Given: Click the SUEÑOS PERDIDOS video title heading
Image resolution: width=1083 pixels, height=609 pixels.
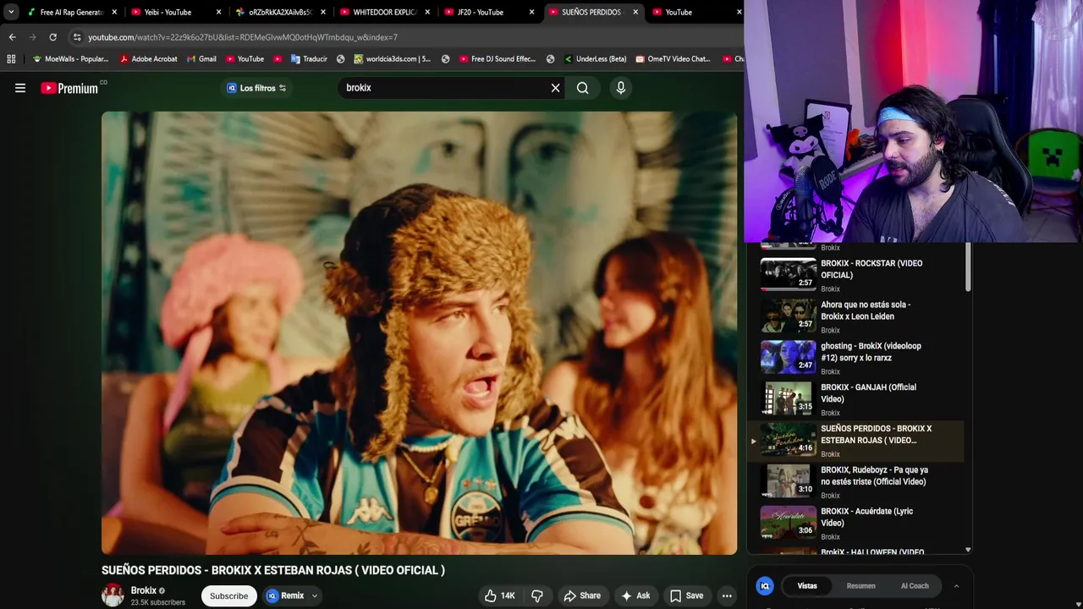Looking at the screenshot, I should [x=273, y=570].
